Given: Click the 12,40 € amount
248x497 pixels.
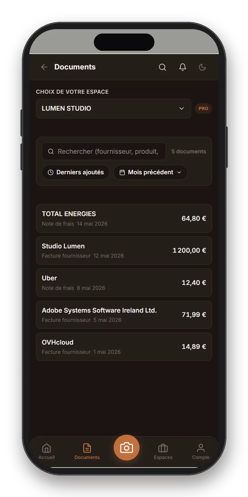Looking at the screenshot, I should coord(194,282).
